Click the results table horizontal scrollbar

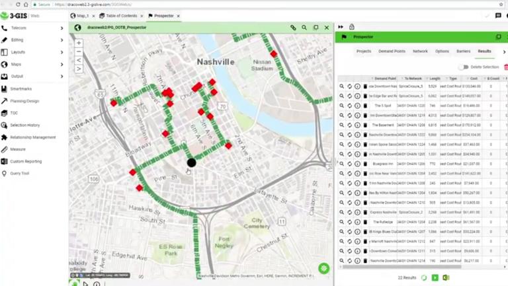(402, 267)
